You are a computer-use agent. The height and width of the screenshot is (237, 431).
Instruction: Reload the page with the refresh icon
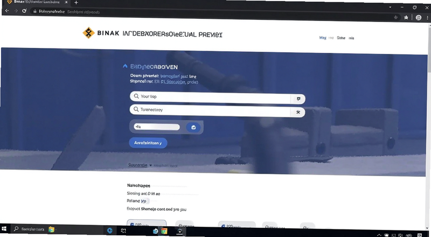(x=24, y=11)
